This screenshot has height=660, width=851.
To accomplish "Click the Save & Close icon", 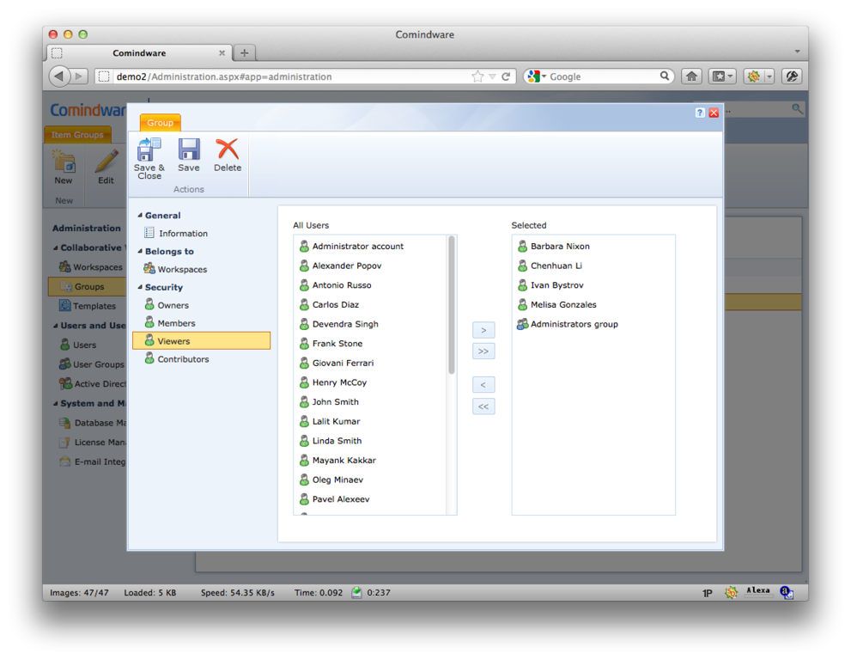I will click(149, 150).
